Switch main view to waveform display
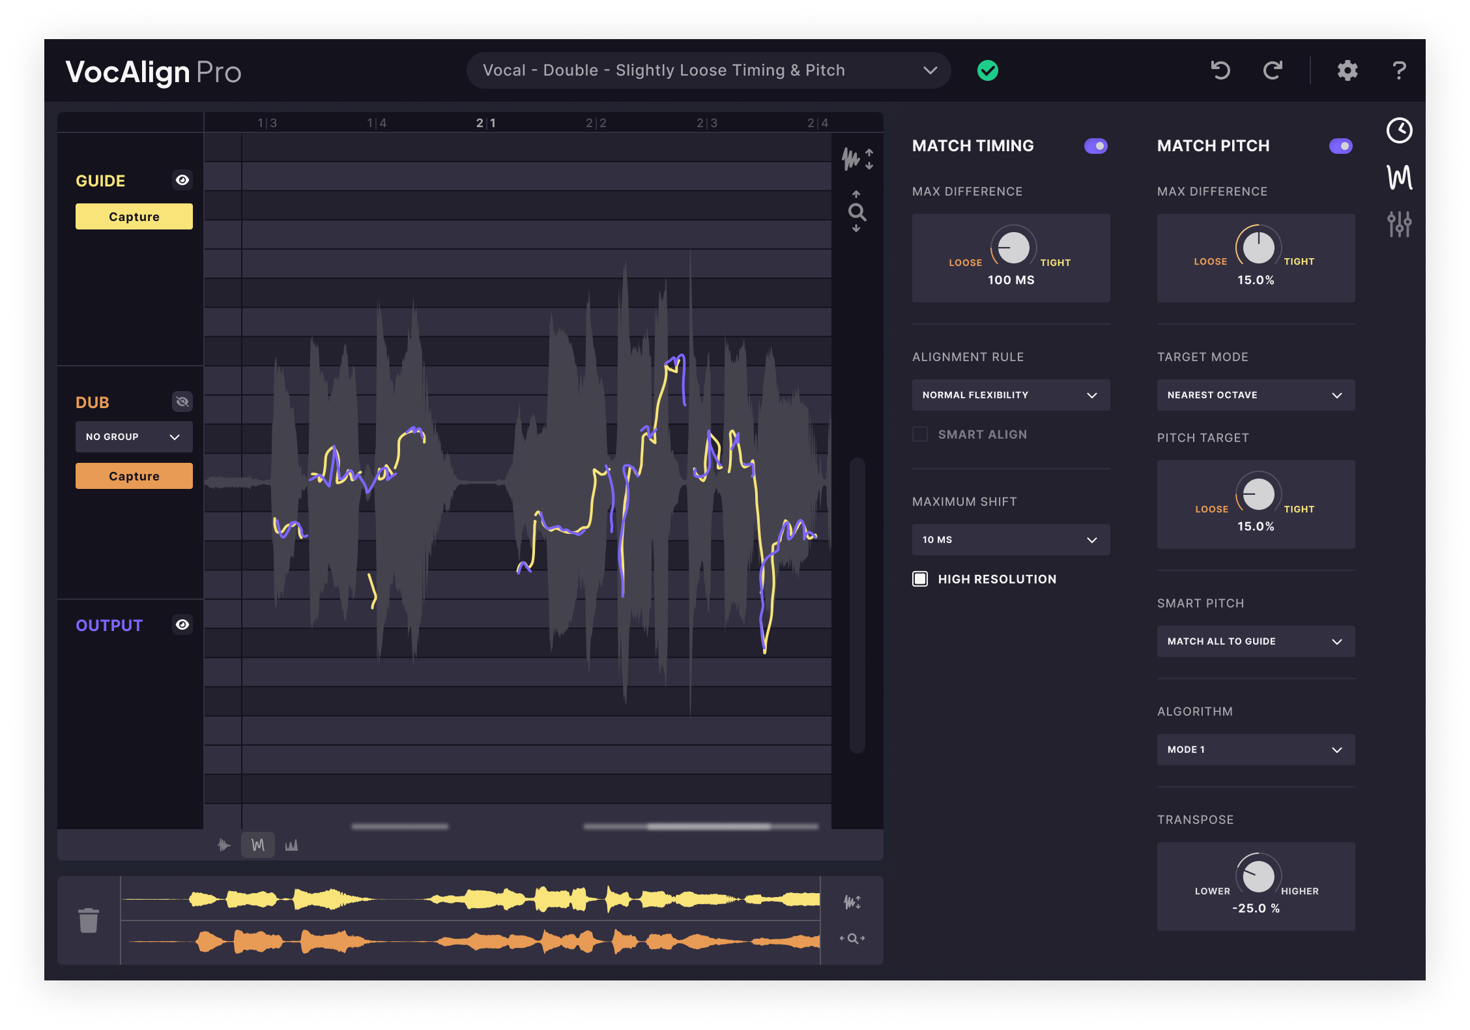Viewport: 1470px width, 1030px height. tap(223, 844)
